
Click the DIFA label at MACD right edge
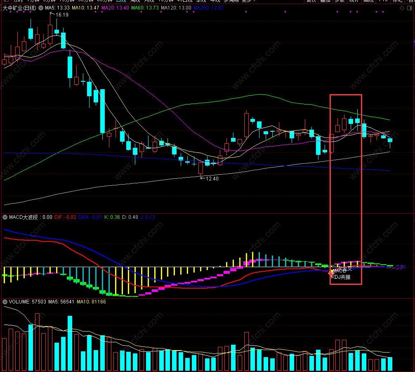(401, 268)
